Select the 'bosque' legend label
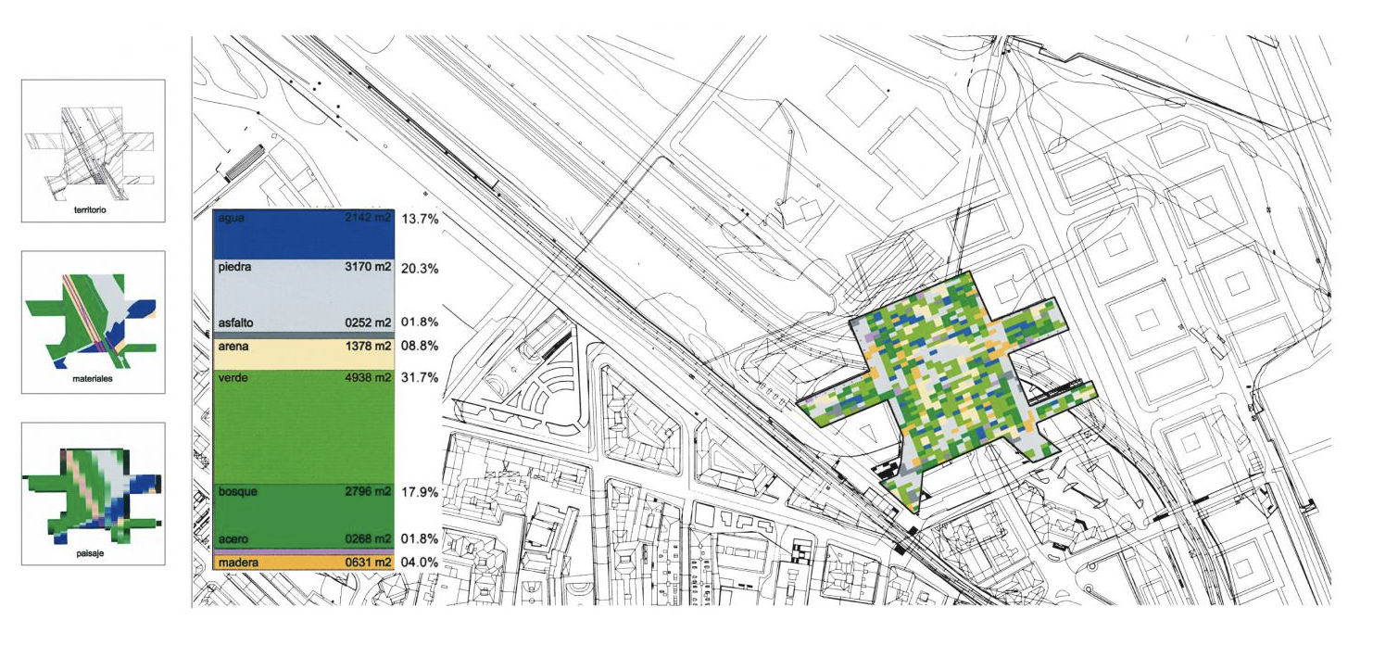 238,491
